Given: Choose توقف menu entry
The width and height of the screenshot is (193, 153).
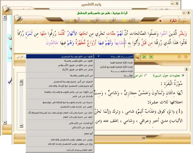Looking at the screenshot, I should (114, 76).
